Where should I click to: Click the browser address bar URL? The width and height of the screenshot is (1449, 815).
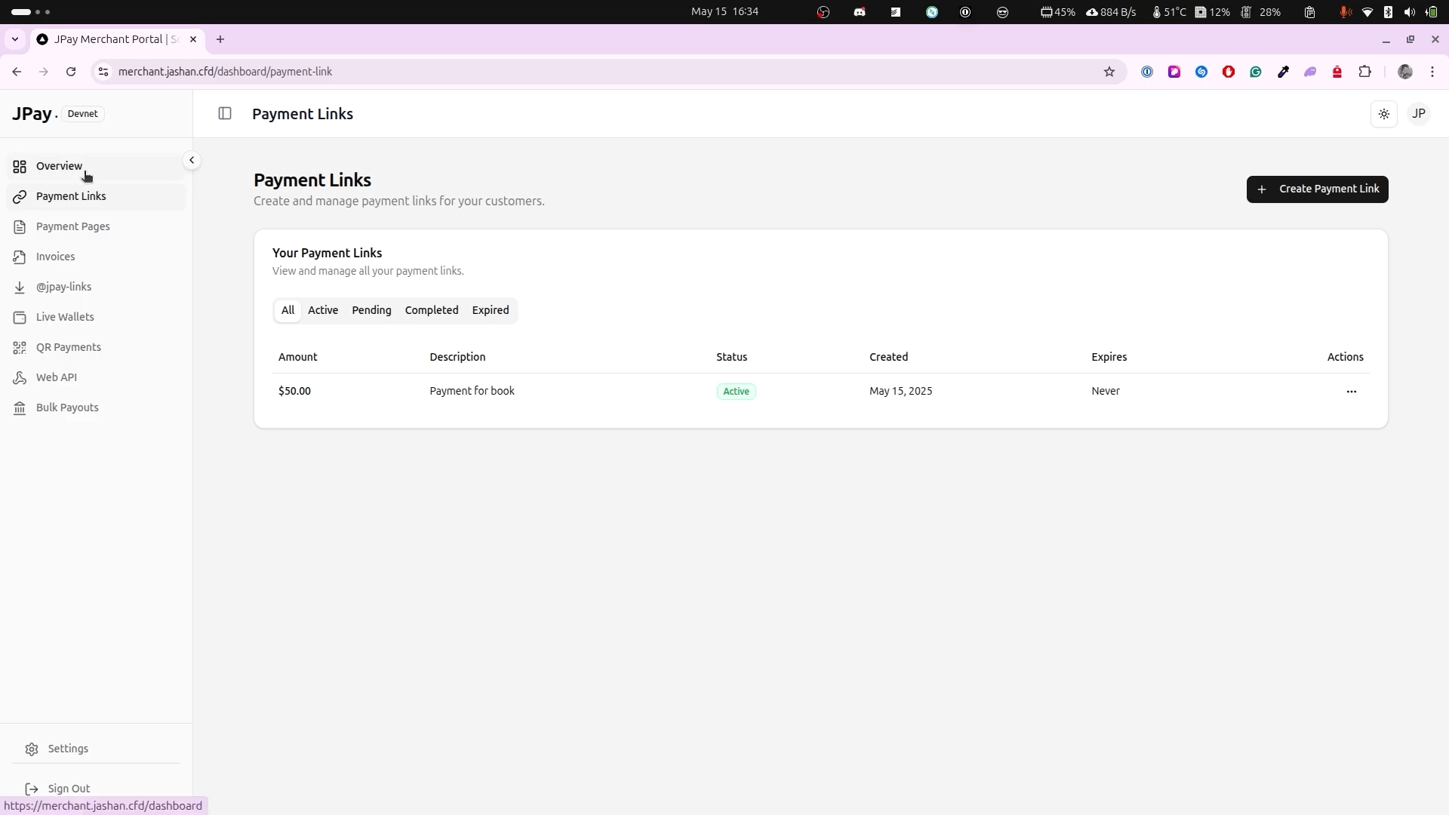tap(225, 72)
